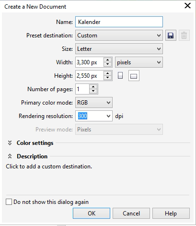Decrease number of pages with down arrow
196x226 pixels.
(x=93, y=91)
